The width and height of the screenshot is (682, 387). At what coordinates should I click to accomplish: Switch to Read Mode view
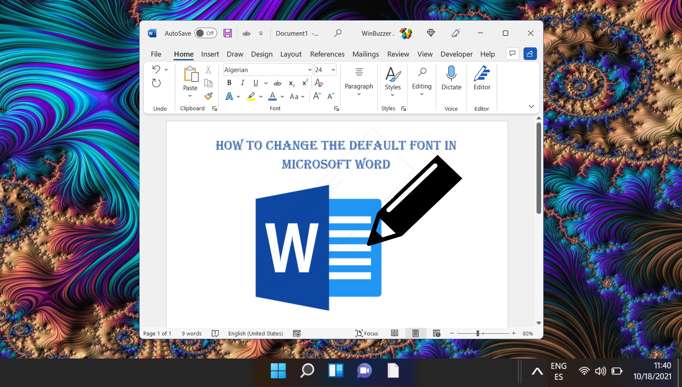coord(394,333)
